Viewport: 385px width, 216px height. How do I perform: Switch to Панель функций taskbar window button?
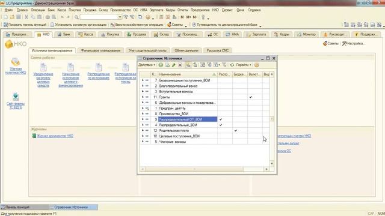[25, 207]
